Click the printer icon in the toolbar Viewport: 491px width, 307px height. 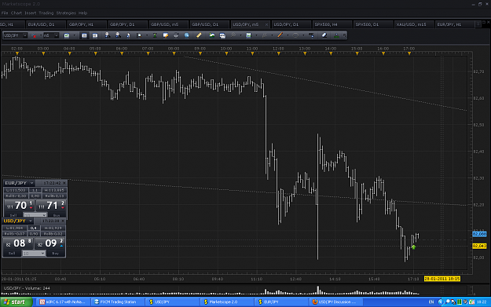[176, 35]
